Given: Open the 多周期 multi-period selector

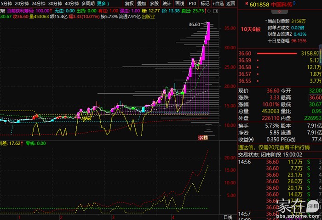Looking at the screenshot, I should point(87,3).
